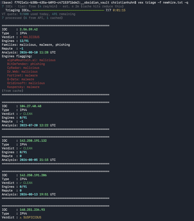Select the 0/91 engines for 104.27.40.48
Screen dimensions: 194x221
click(x=23, y=118)
